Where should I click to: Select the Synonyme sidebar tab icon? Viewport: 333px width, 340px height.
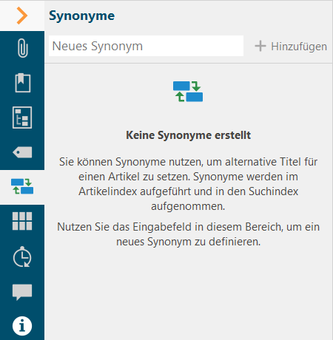(22, 186)
